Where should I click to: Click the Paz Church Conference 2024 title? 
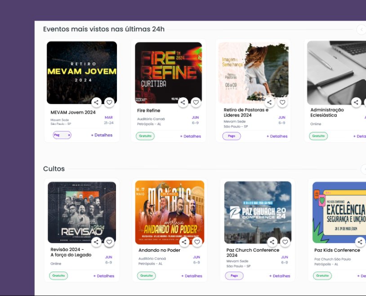tap(253, 252)
